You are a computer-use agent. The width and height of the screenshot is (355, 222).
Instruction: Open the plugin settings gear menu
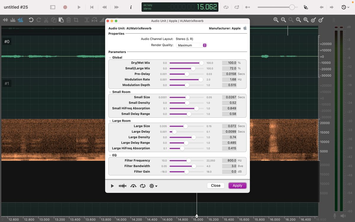pos(152,186)
